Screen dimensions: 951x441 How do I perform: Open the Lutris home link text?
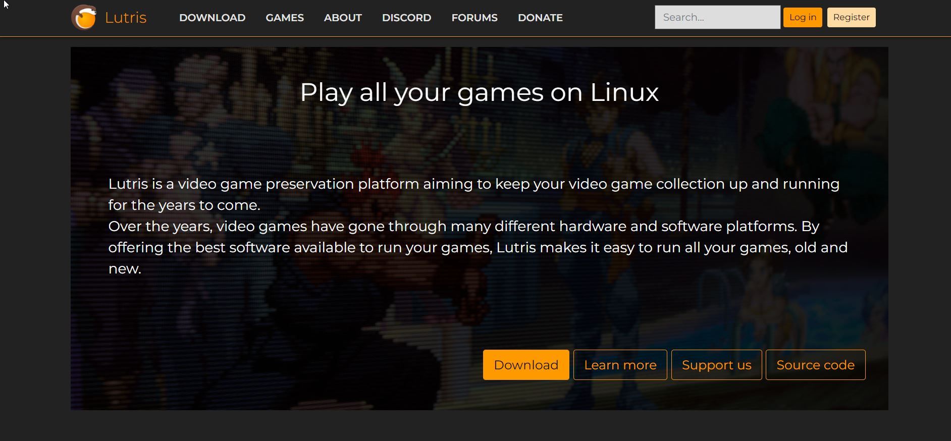pos(126,18)
